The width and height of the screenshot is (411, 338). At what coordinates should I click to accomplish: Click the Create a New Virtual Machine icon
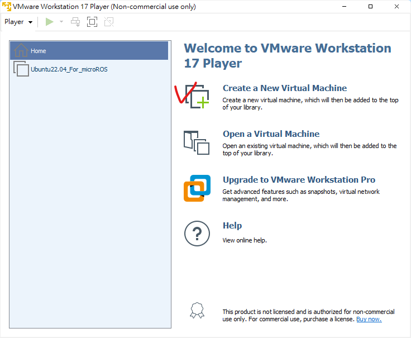[x=197, y=97]
